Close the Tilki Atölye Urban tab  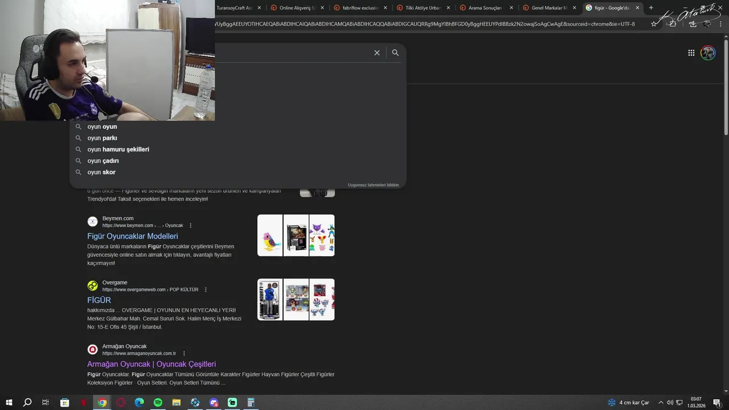point(448,8)
